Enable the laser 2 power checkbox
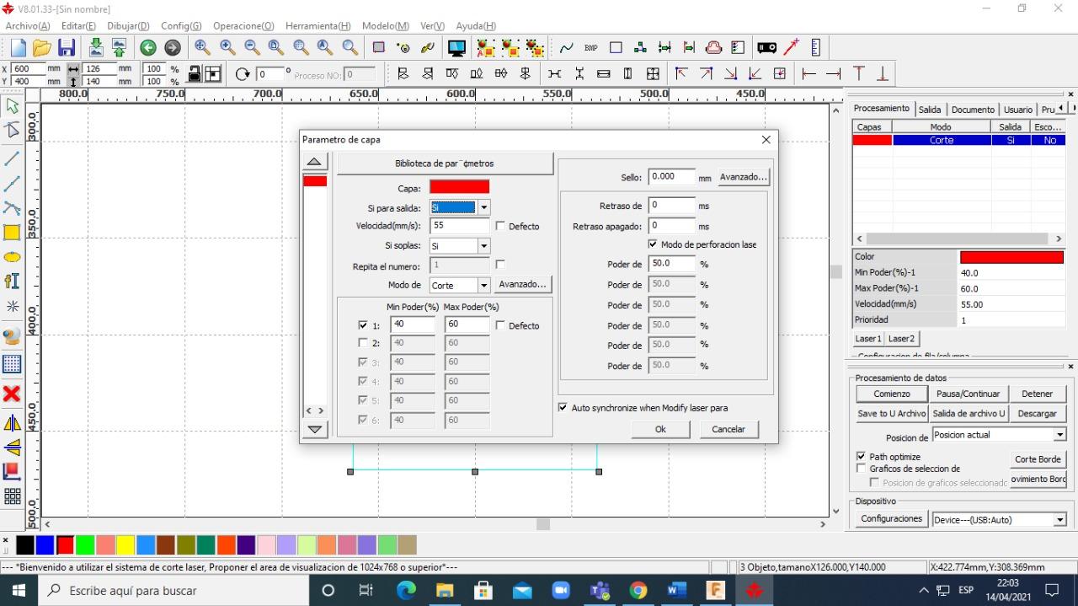The image size is (1078, 606). pos(363,343)
